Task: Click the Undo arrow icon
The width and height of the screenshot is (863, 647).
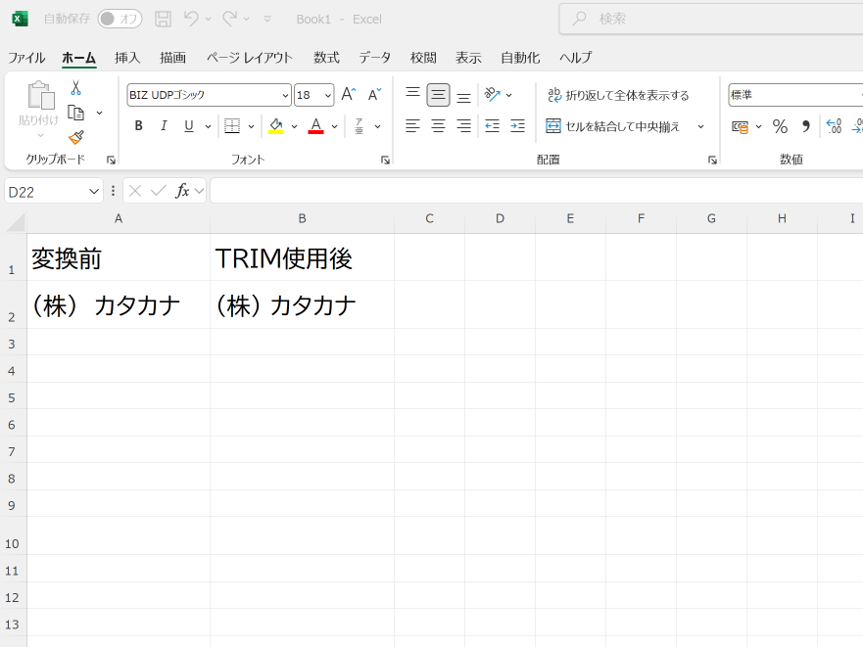Action: [x=191, y=19]
